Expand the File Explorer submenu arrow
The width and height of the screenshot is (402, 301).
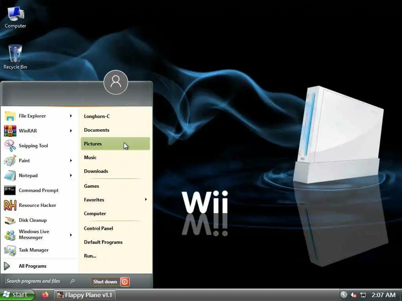coord(71,116)
